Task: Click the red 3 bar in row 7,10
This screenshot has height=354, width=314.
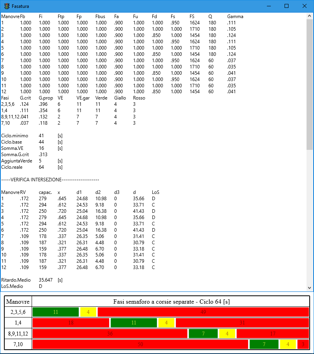Action: coord(303,344)
